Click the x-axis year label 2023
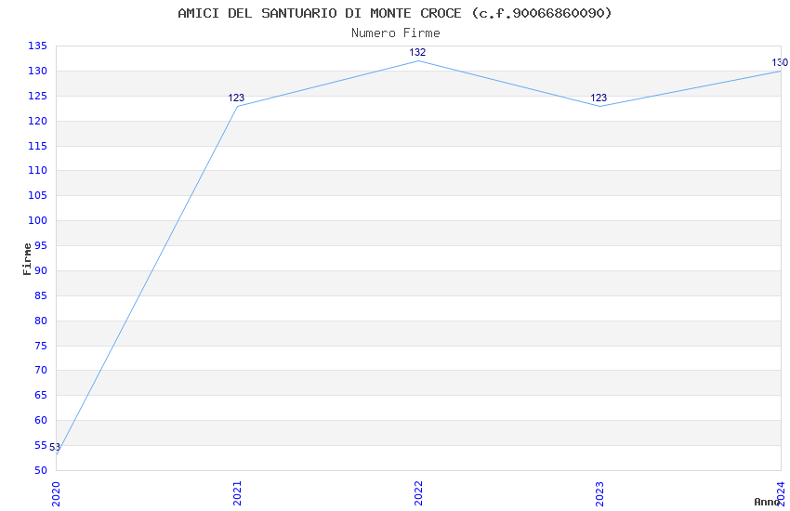This screenshot has width=790, height=511. point(599,494)
